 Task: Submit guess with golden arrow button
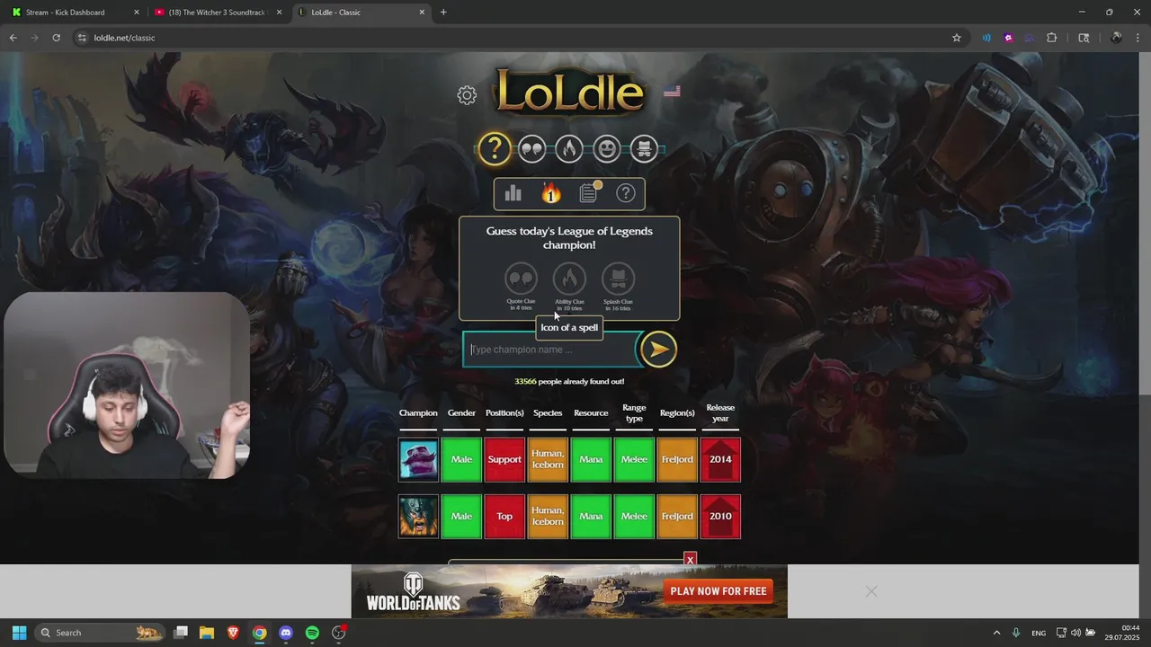point(658,350)
